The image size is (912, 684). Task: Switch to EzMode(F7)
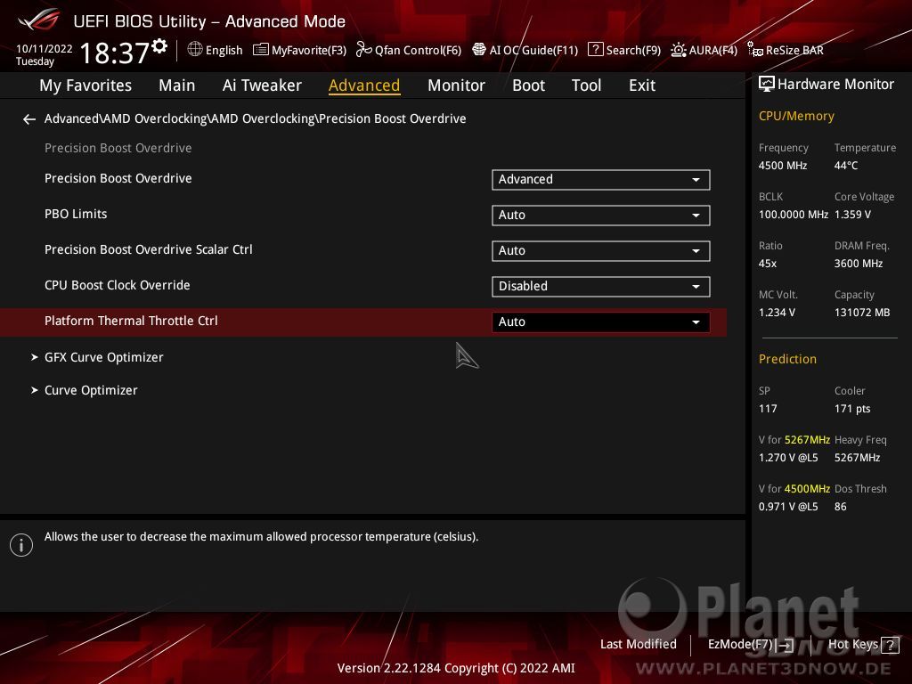tap(750, 645)
